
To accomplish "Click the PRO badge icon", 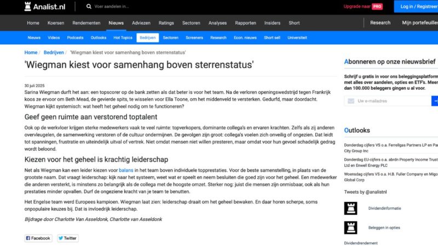I will pyautogui.click(x=377, y=7).
